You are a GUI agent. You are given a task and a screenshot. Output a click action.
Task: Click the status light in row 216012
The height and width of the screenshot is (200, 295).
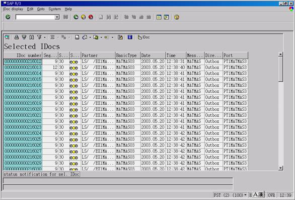coord(73,62)
